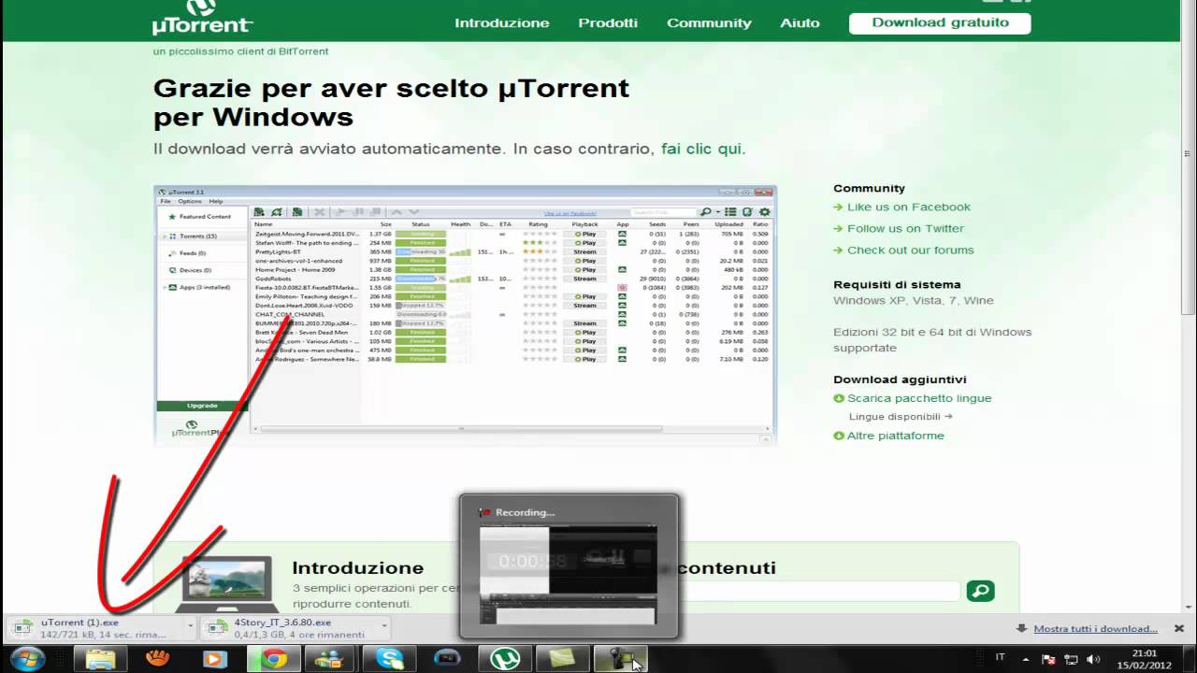1197x673 pixels.
Task: Switch to Google Chrome in the taskbar
Action: coord(273,659)
